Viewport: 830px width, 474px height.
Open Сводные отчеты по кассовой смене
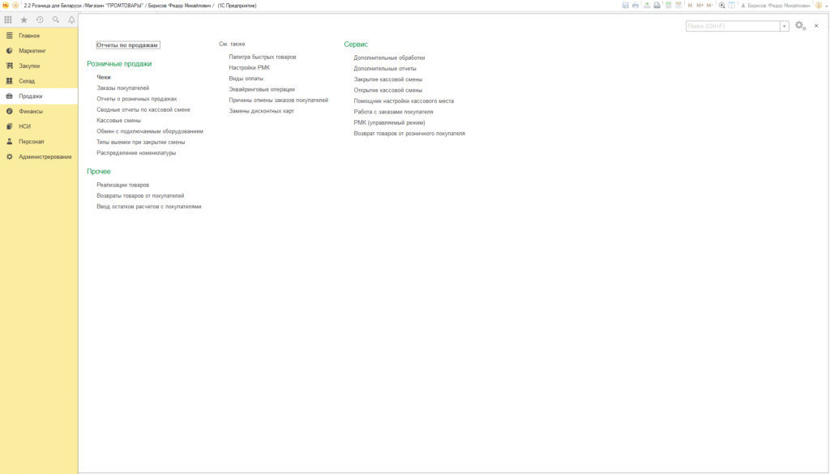(143, 109)
